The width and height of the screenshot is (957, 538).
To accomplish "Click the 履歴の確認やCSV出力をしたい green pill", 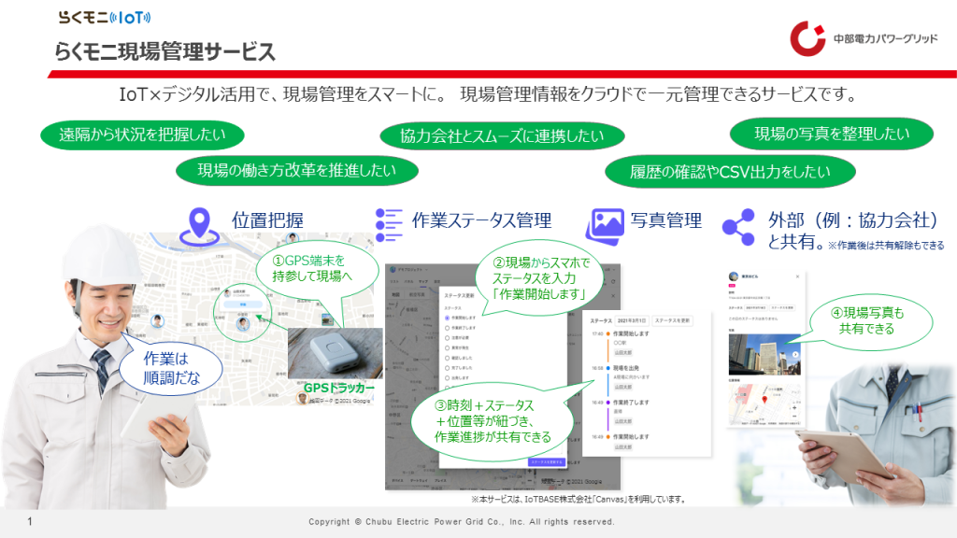I will [x=730, y=172].
